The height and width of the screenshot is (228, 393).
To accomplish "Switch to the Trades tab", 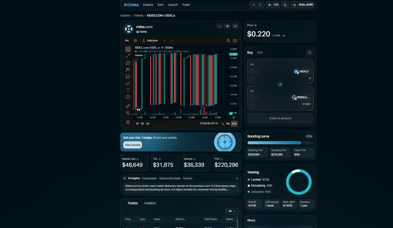I will pyautogui.click(x=133, y=203).
